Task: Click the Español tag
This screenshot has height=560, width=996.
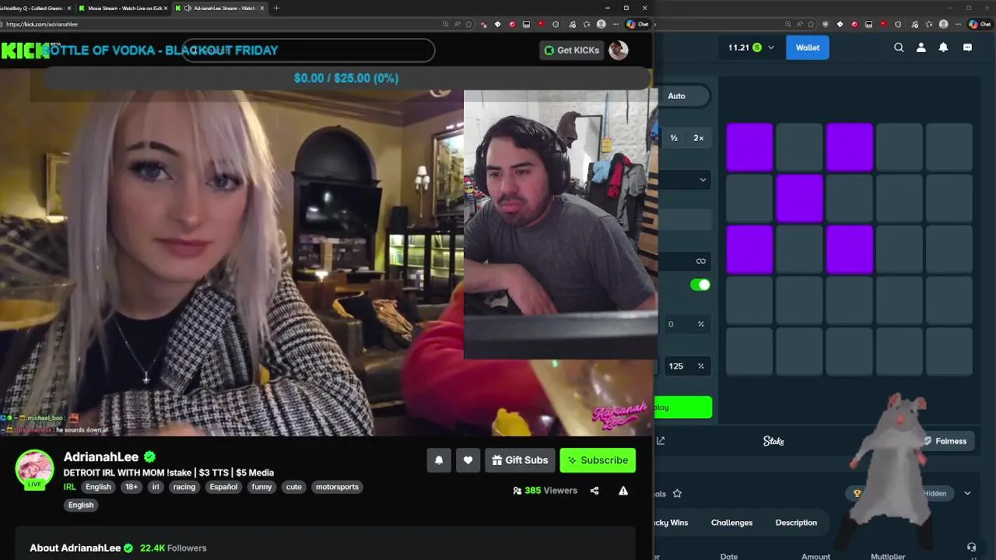Action: 223,487
